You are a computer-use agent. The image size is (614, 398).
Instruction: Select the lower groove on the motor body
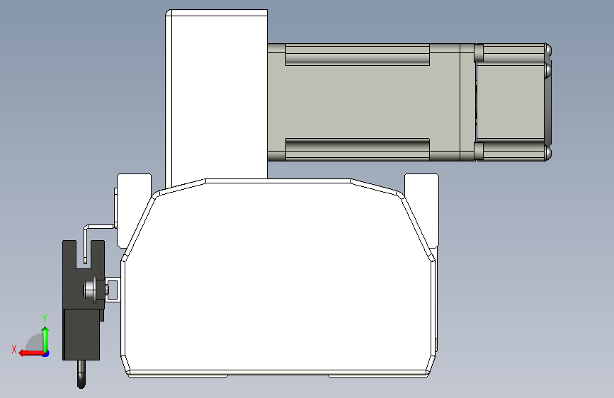(x=358, y=149)
